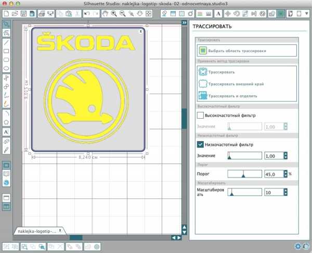
Task: Uncheck the Низкочастотный фильтр checkbox
Action: [200, 144]
